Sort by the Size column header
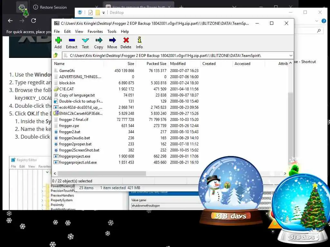The height and width of the screenshot is (247, 330). tap(120, 64)
